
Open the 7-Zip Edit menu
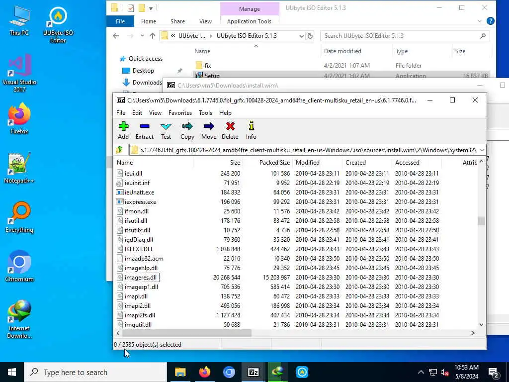click(137, 113)
